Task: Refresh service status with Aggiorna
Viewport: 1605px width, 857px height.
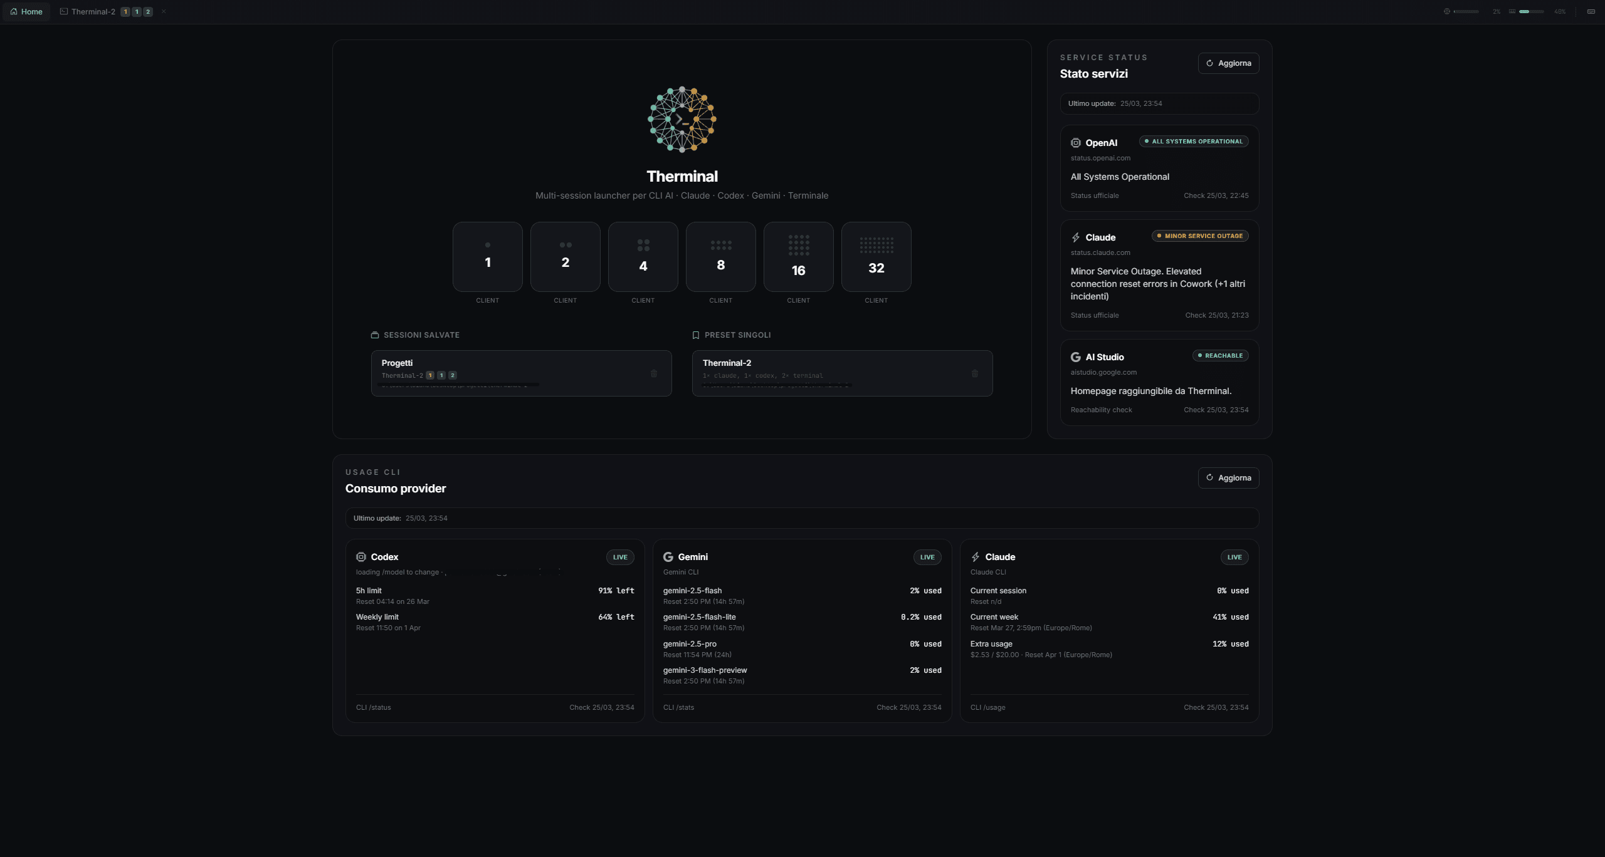Action: click(x=1228, y=63)
